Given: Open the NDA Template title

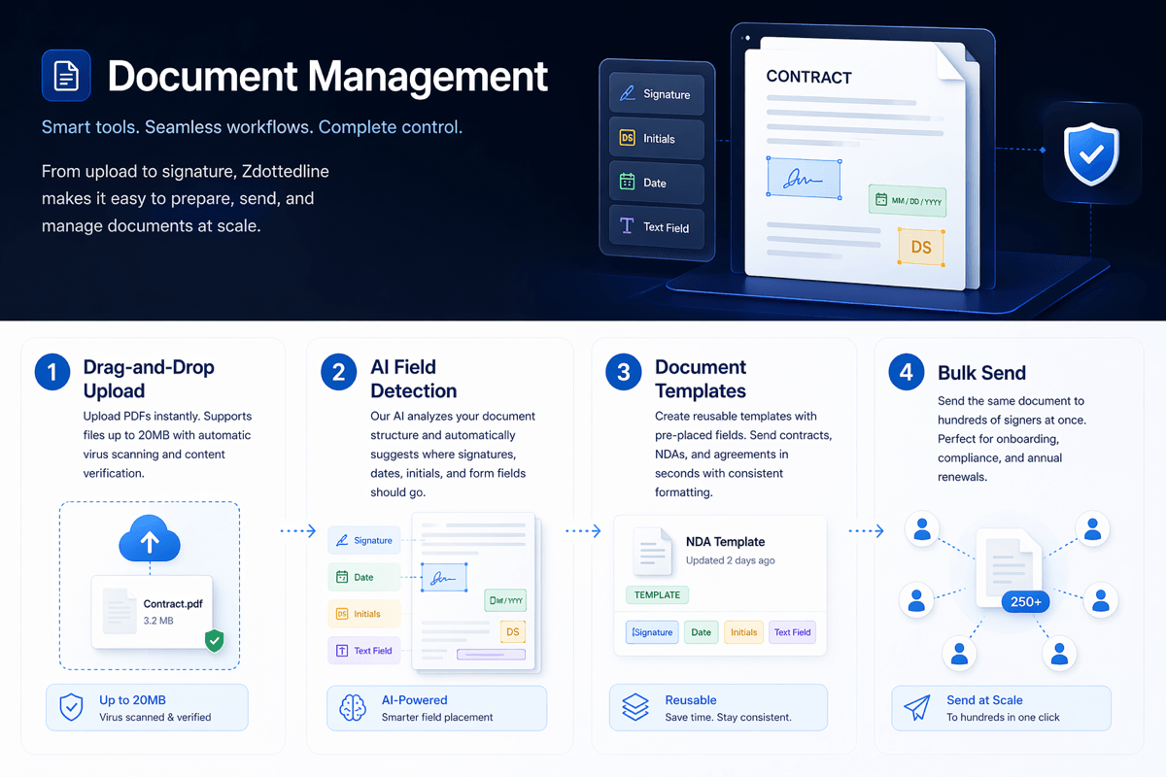Looking at the screenshot, I should click(725, 542).
